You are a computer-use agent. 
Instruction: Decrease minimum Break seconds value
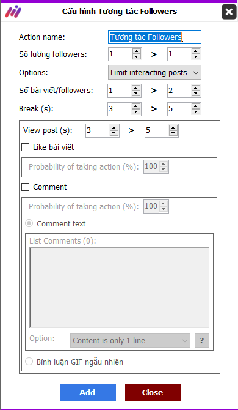136,112
